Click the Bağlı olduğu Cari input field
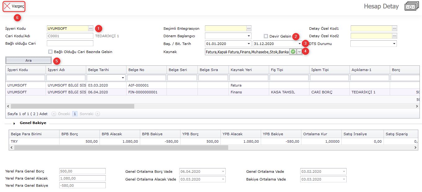422x192 pixels. click(70, 43)
